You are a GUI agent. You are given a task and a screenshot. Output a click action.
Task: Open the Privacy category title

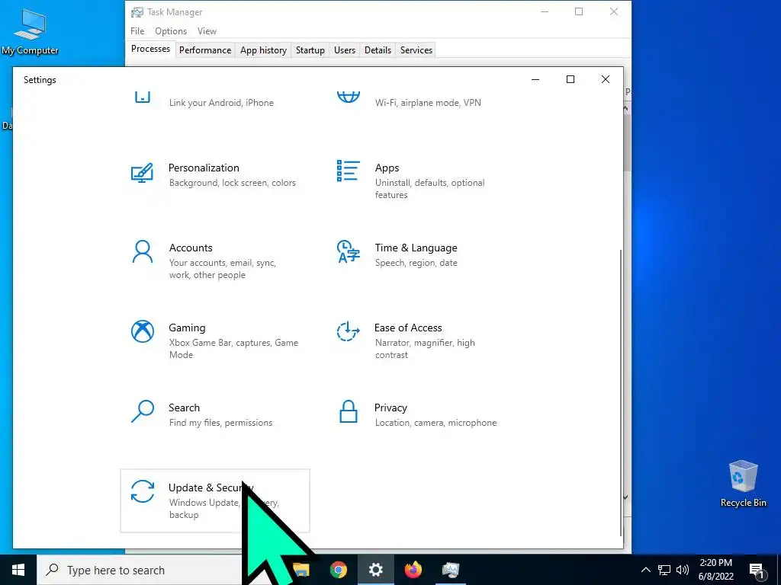click(390, 408)
